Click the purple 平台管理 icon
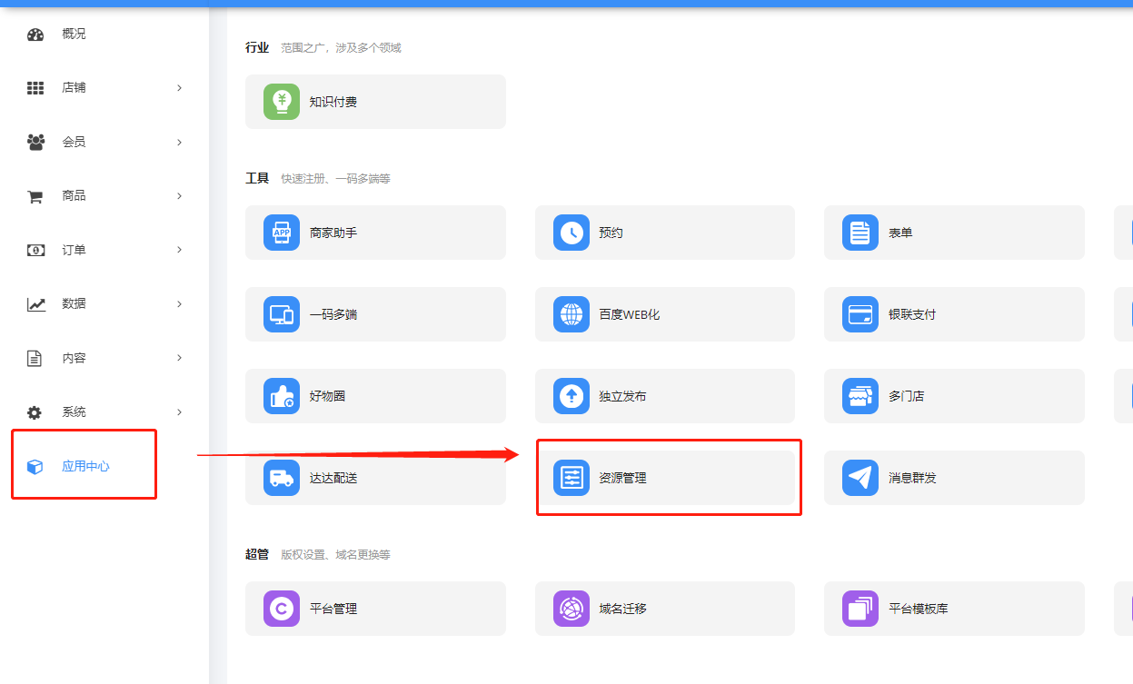The image size is (1133, 684). (282, 609)
